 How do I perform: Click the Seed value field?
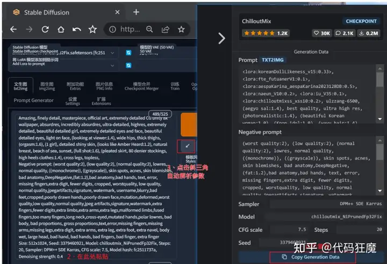click(283, 243)
